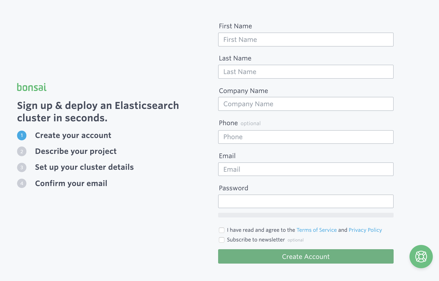The height and width of the screenshot is (281, 439).
Task: Click the step 3 numbered circle
Action: click(x=22, y=167)
